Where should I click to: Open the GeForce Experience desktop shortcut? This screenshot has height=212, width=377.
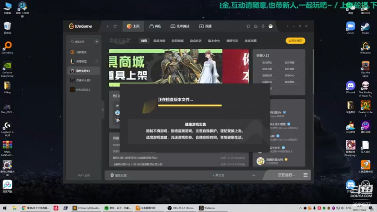pos(8,70)
